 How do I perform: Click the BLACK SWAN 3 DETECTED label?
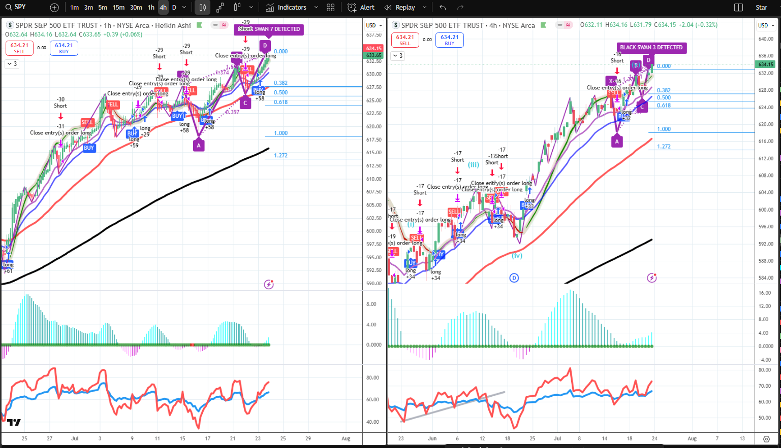coord(651,48)
